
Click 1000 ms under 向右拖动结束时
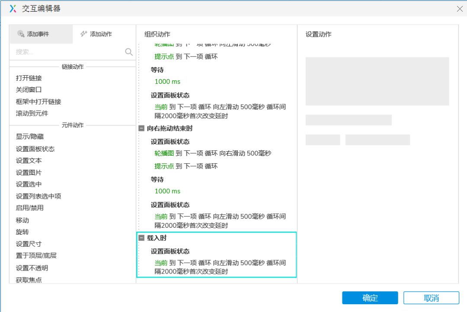click(168, 191)
